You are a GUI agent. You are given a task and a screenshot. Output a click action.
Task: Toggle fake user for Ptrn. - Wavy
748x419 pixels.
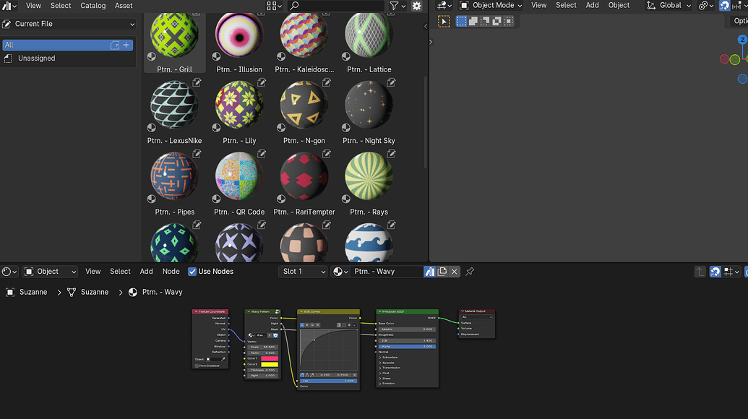point(430,272)
